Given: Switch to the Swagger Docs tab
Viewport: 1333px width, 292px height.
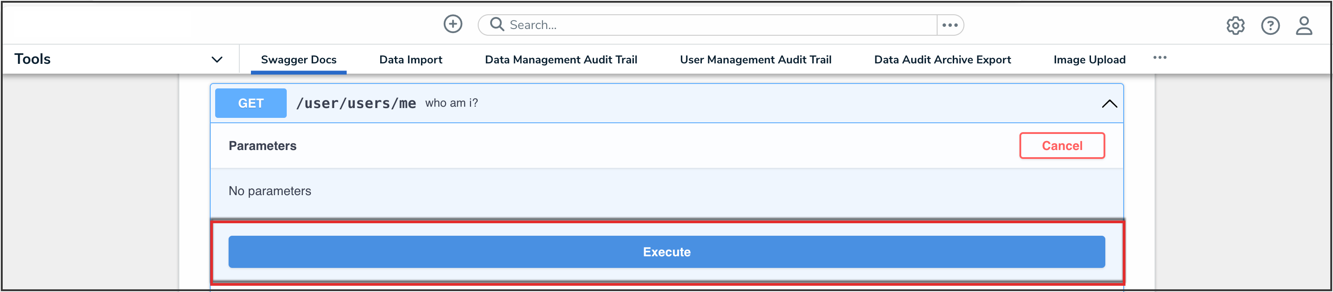Looking at the screenshot, I should point(298,59).
